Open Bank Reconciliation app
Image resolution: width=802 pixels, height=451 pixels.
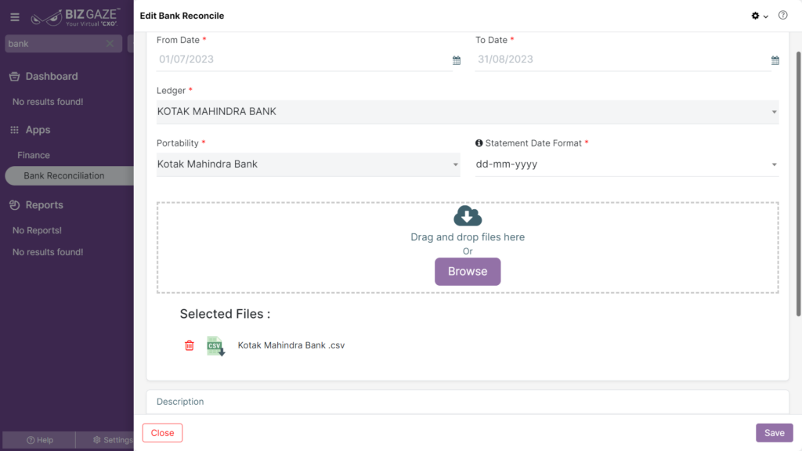click(x=70, y=176)
